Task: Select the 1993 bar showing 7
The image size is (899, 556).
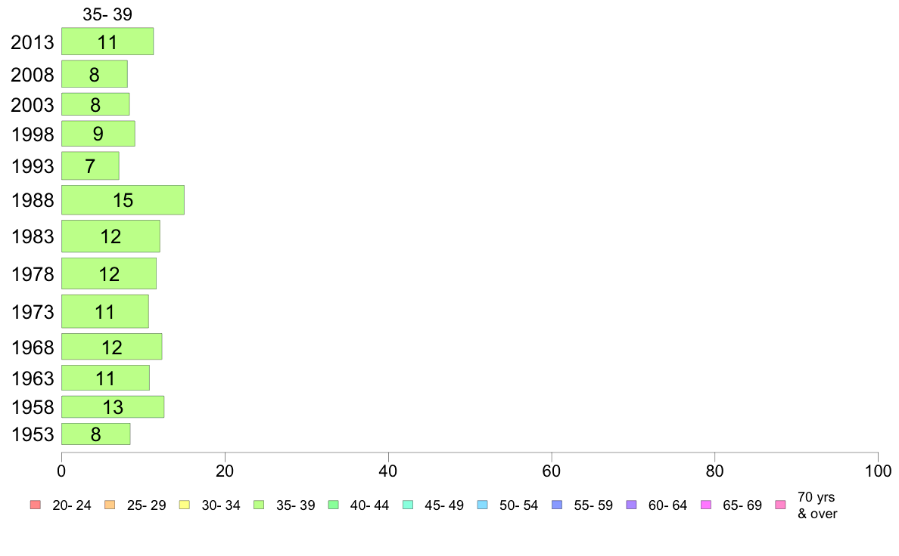Action: pos(90,165)
